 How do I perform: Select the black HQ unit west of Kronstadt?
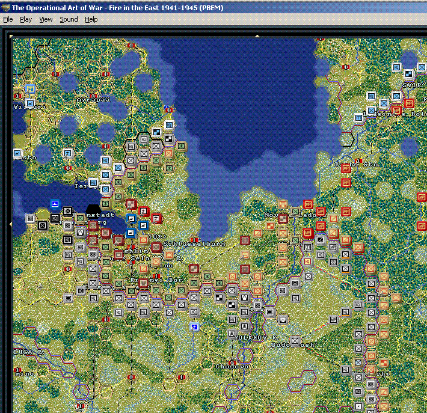pyautogui.click(x=55, y=218)
